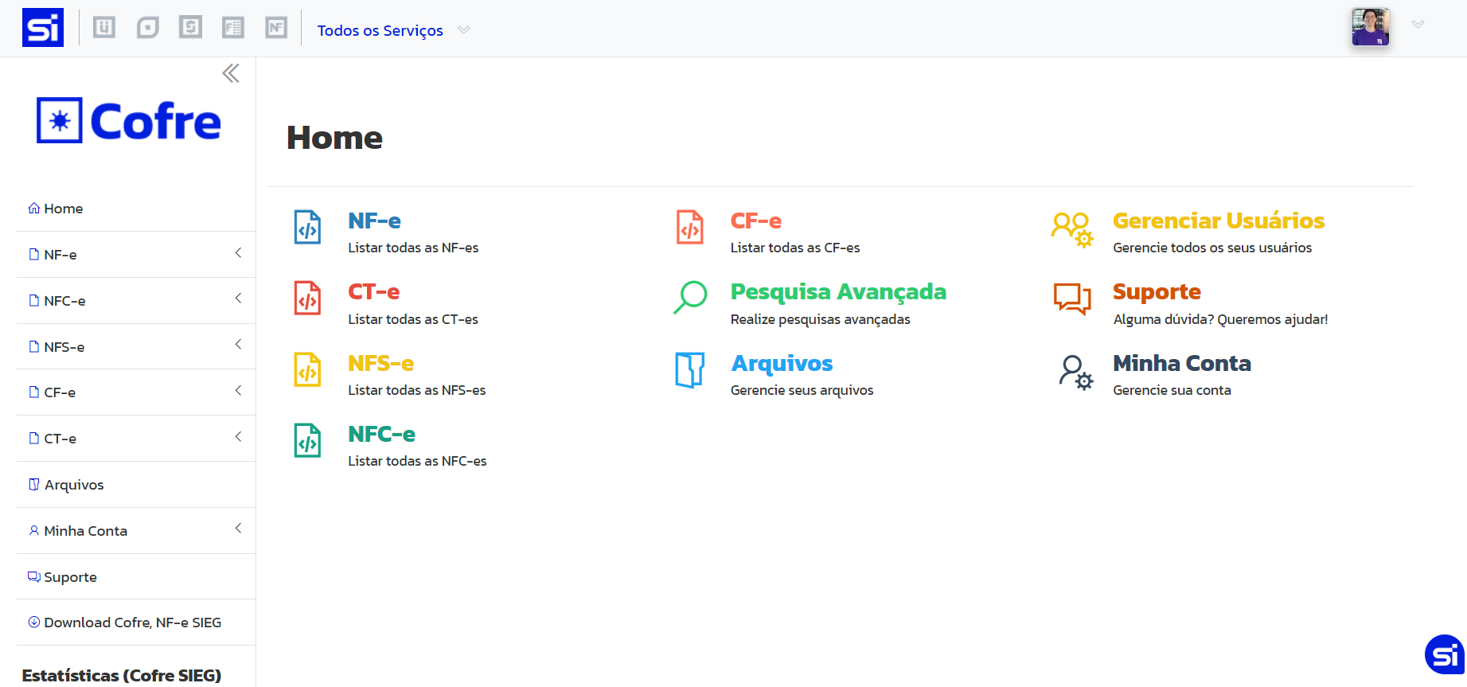Select Arquivos in the sidebar menu
1467x687 pixels.
74,485
